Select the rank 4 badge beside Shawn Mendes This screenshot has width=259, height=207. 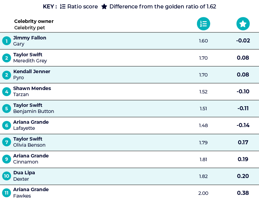(7, 91)
